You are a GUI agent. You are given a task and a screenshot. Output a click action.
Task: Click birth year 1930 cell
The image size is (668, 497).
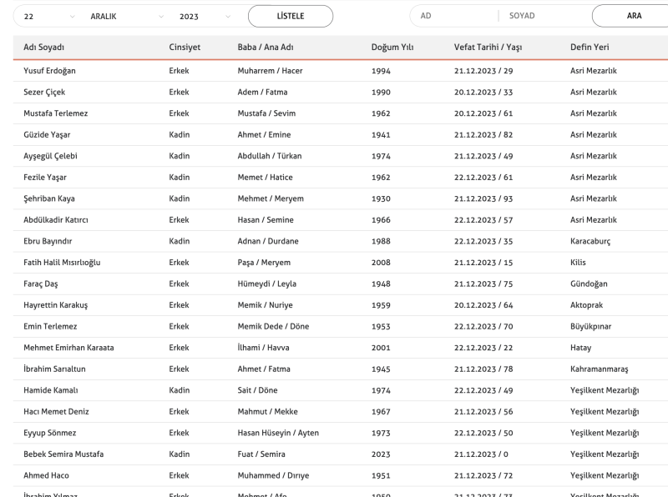click(381, 198)
